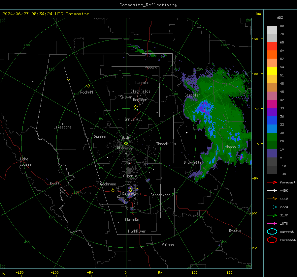Click the Hanna city label

point(231,147)
